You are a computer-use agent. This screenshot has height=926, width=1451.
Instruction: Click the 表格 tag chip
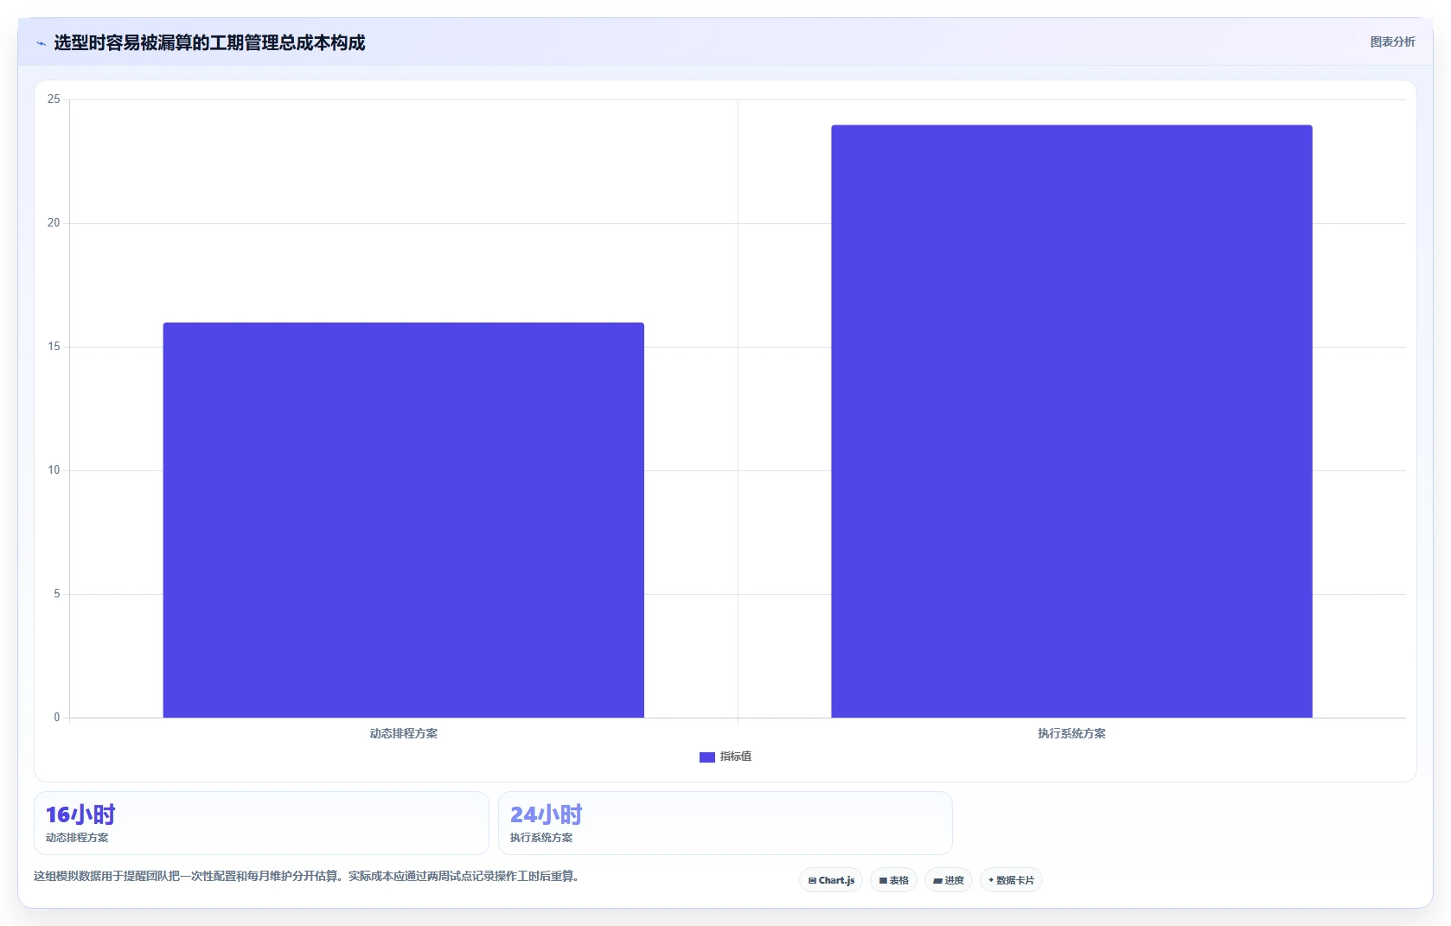(893, 880)
